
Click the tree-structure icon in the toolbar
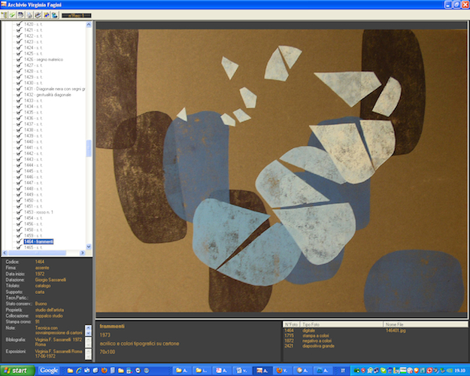coord(5,15)
